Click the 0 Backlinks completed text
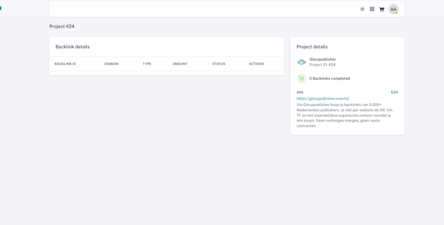Image resolution: width=444 pixels, height=225 pixels. point(330,79)
